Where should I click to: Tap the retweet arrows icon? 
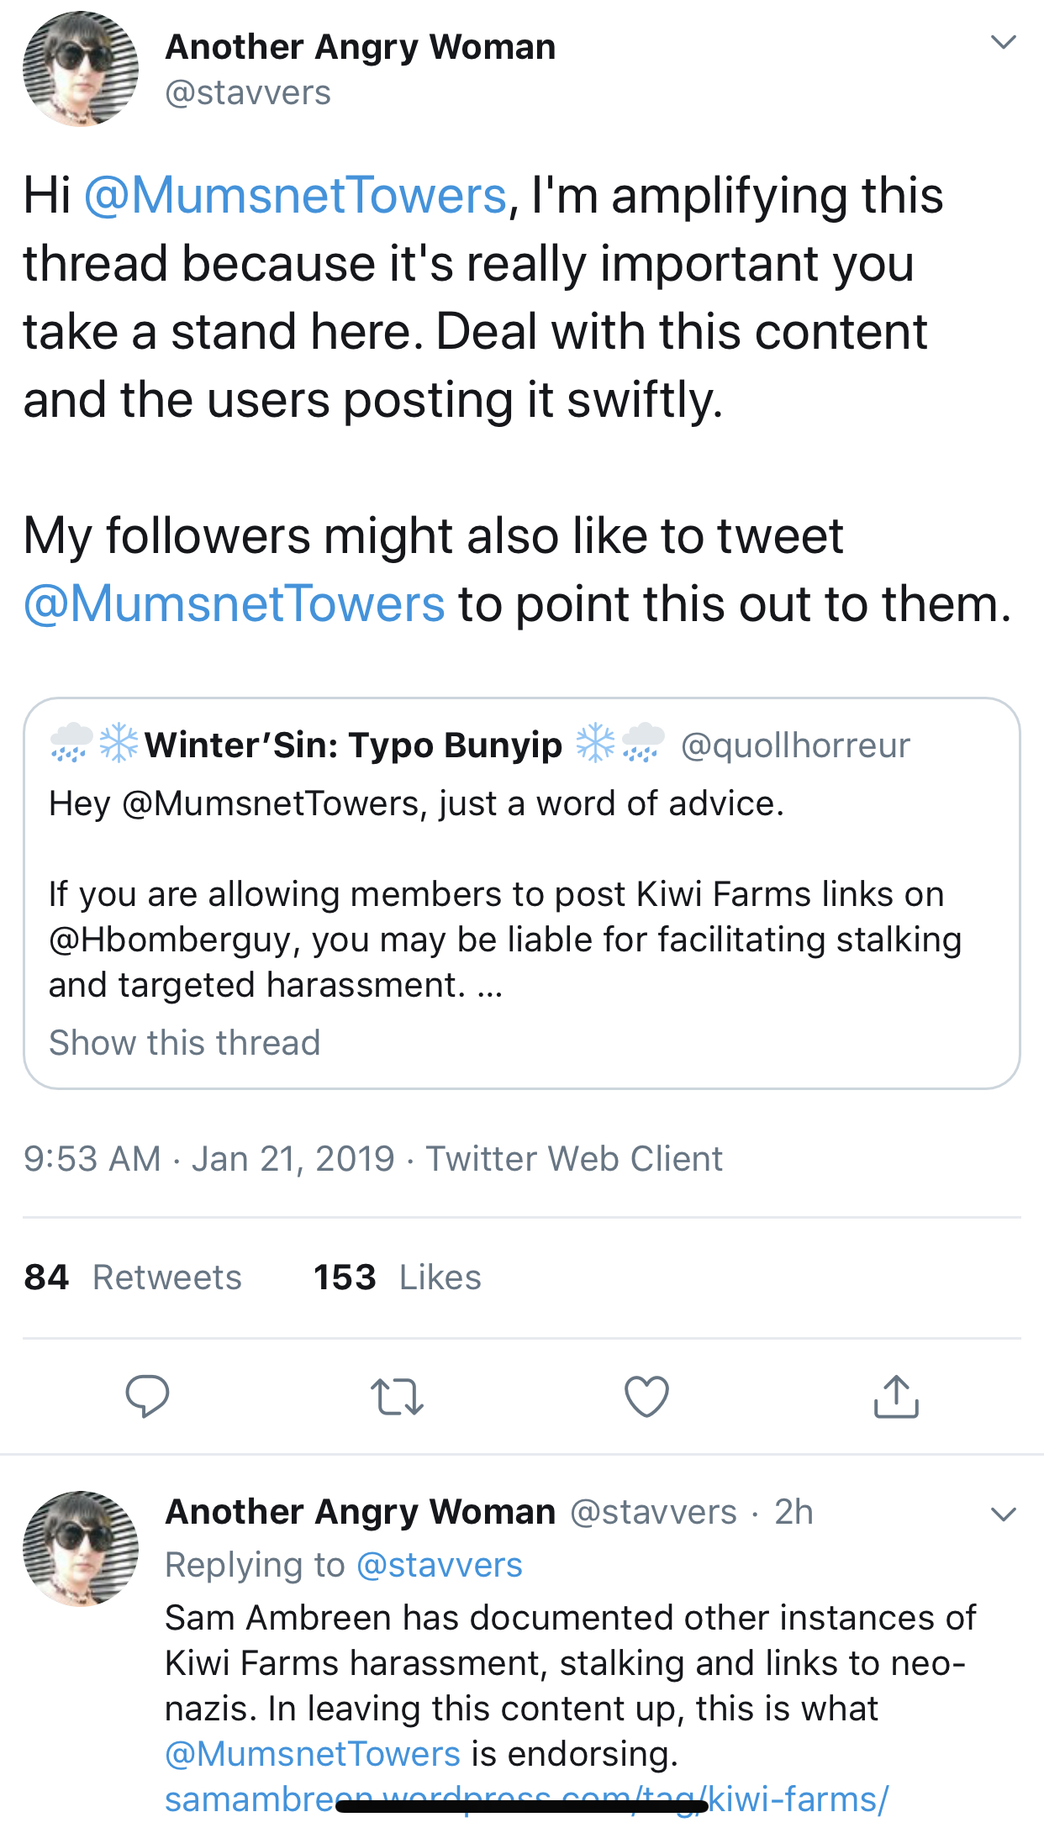pyautogui.click(x=397, y=1396)
